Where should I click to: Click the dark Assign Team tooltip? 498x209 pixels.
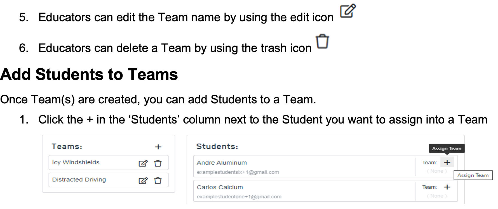(x=447, y=149)
